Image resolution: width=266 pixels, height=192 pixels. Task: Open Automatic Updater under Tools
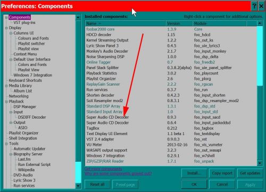(x=29, y=149)
